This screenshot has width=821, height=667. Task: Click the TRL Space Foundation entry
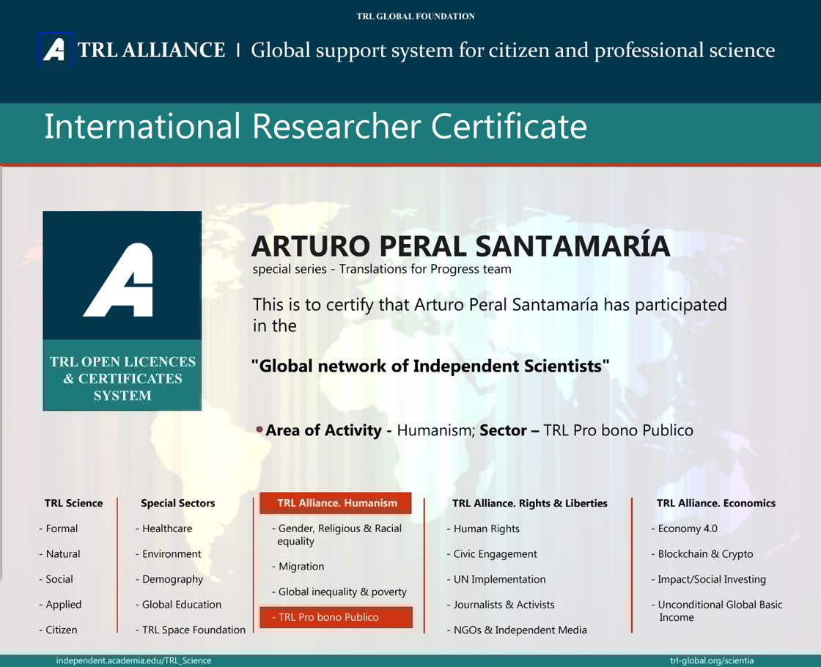[193, 630]
